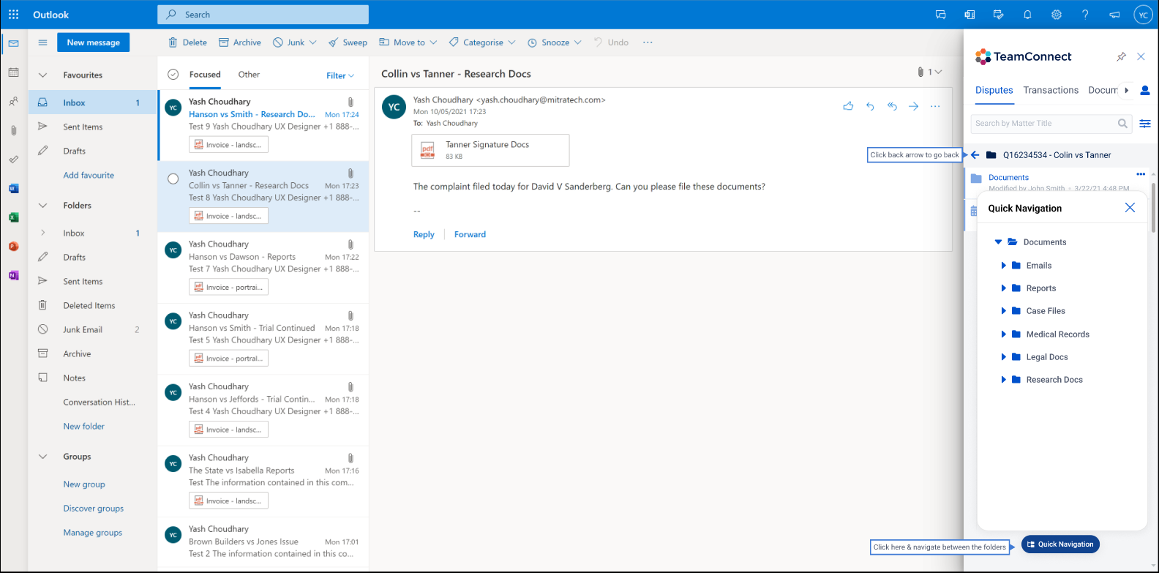Expand the Legal Docs folder

(1004, 357)
